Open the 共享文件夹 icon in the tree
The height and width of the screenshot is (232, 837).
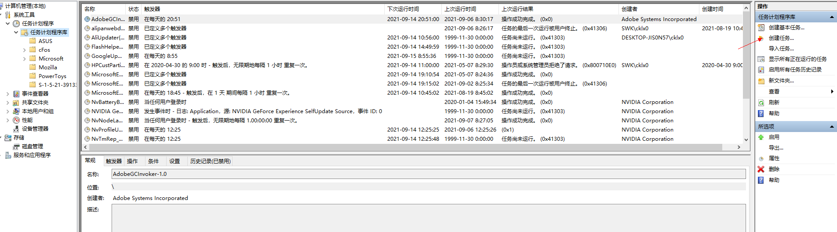coord(16,103)
